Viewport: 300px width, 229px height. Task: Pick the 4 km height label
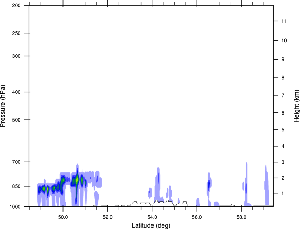point(283,146)
